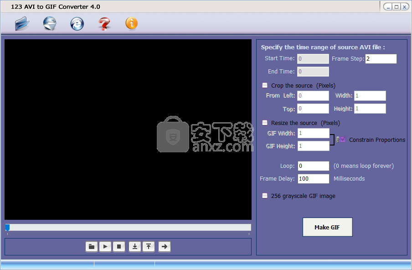Click the globe website icon in toolbar
This screenshot has width=412, height=270.
point(50,23)
